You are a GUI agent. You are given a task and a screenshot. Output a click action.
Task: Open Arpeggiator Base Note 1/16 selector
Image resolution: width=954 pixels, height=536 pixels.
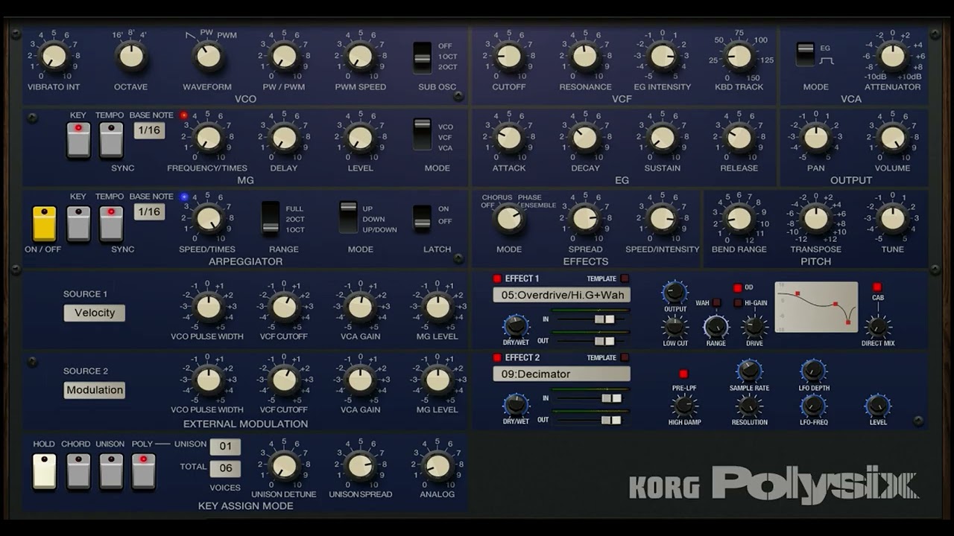tap(149, 211)
